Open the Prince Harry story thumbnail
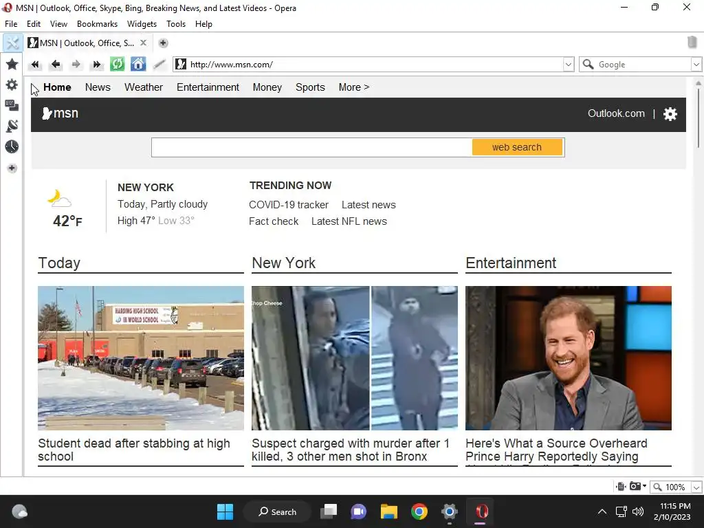704x528 pixels. click(x=569, y=357)
